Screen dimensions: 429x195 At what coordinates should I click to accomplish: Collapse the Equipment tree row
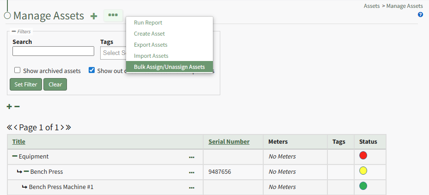tap(15, 157)
